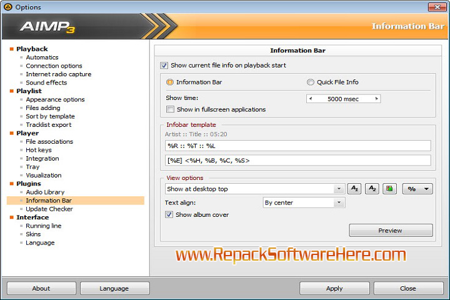Close the Options window

pyautogui.click(x=437, y=7)
